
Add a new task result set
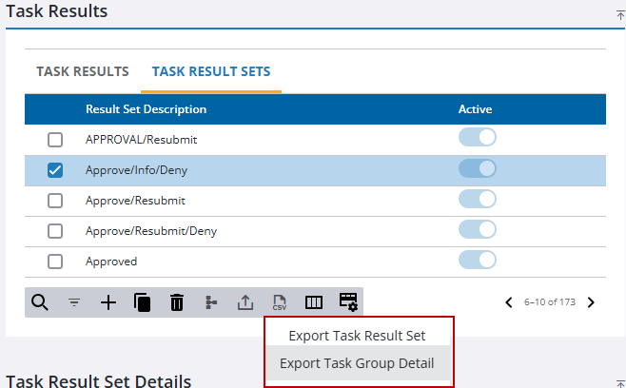click(108, 302)
